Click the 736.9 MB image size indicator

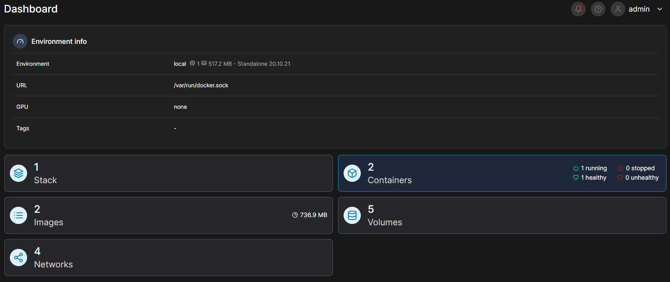pos(310,215)
